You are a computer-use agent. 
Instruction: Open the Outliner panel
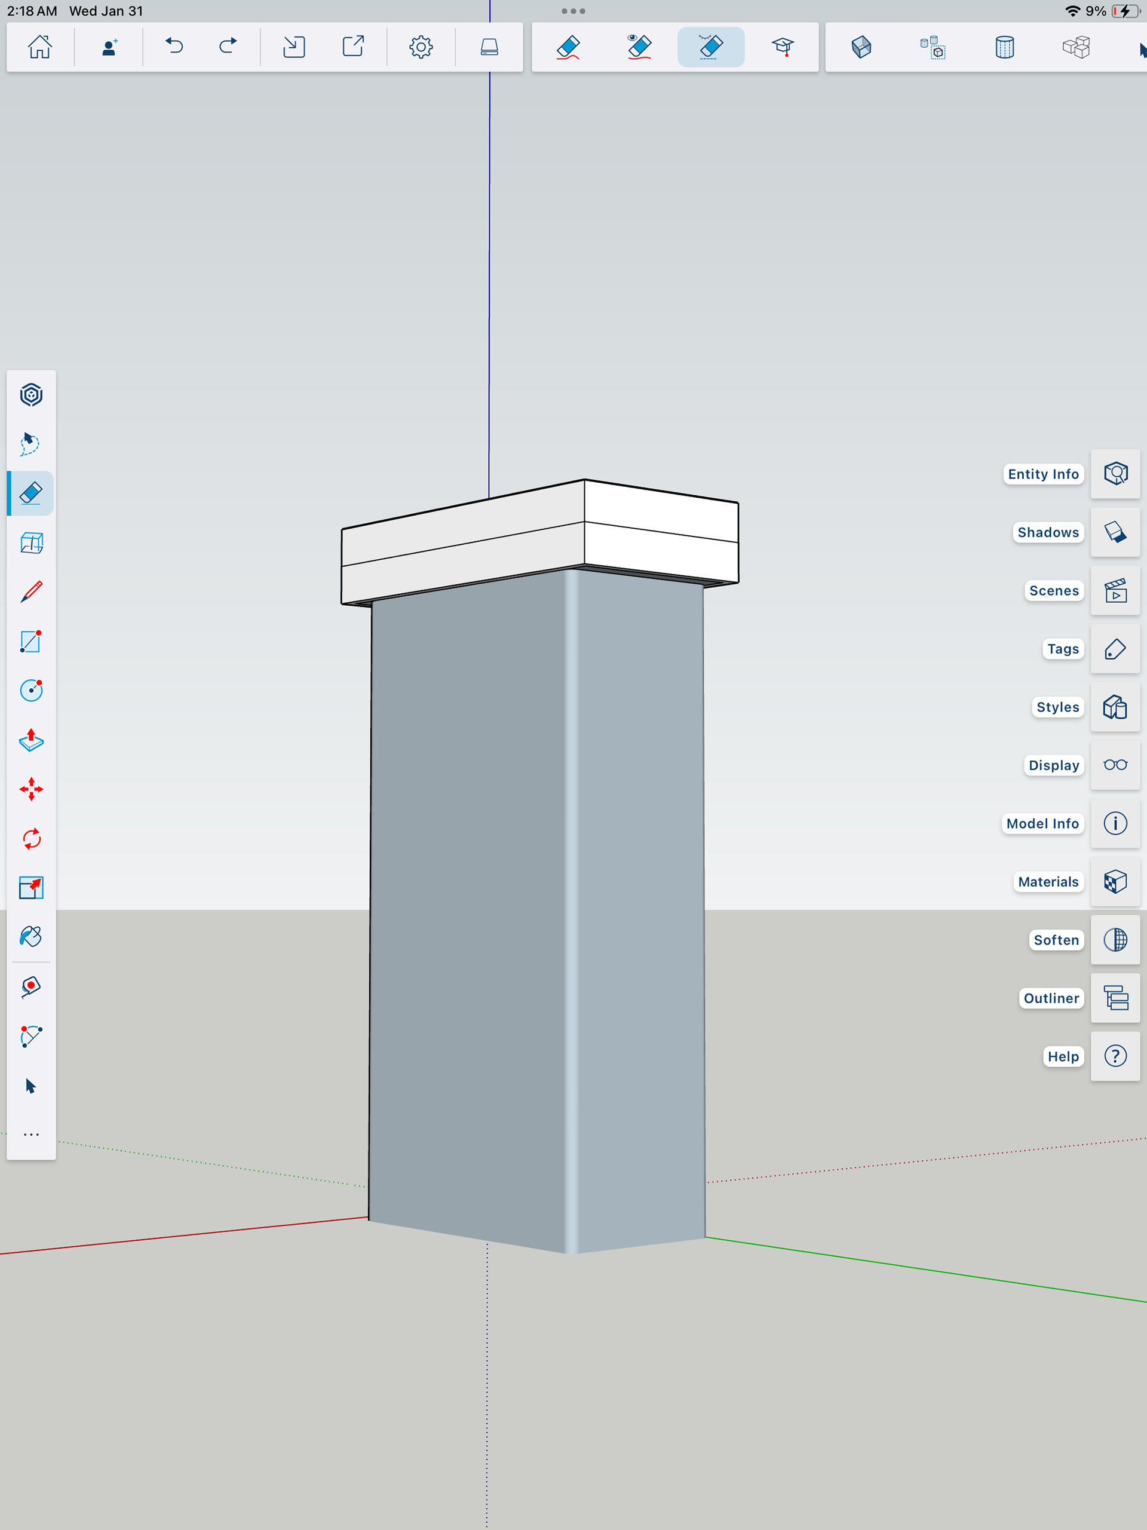[x=1115, y=998]
